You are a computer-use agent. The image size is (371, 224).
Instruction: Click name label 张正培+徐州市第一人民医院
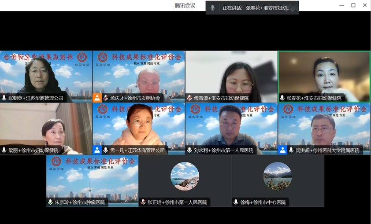tap(177, 202)
